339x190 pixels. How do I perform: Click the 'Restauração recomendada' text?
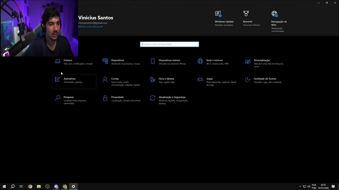pos(278,30)
